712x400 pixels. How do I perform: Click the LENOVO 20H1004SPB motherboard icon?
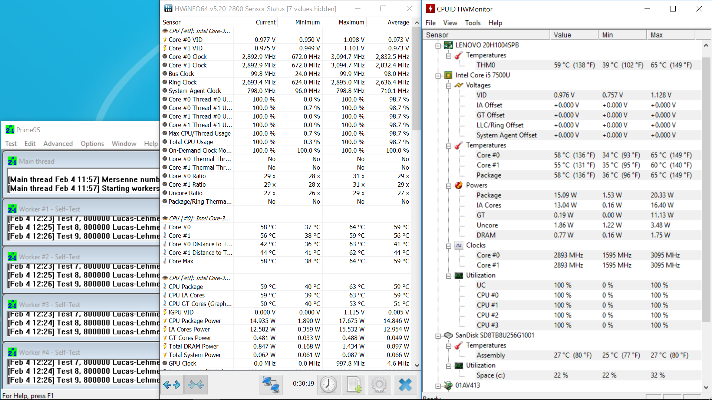(448, 45)
